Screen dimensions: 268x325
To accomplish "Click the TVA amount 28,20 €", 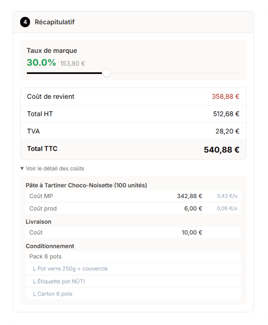I will (x=227, y=131).
